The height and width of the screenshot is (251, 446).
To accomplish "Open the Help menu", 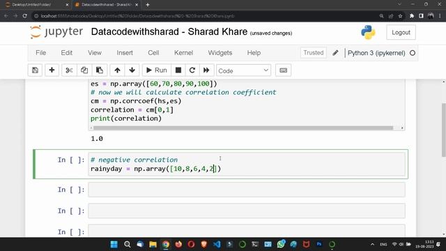I will pos(254,53).
